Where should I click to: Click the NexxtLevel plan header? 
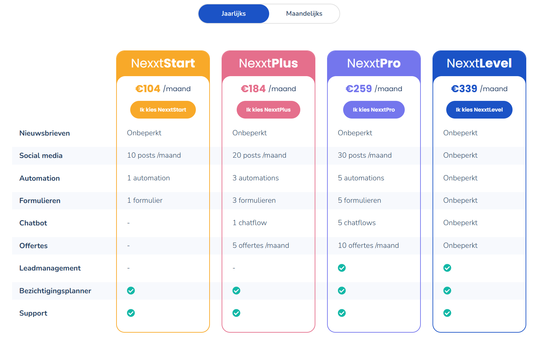tap(479, 63)
